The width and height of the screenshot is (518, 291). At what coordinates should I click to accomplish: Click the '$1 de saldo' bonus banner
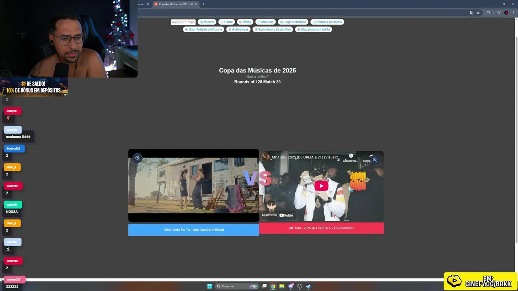34,87
